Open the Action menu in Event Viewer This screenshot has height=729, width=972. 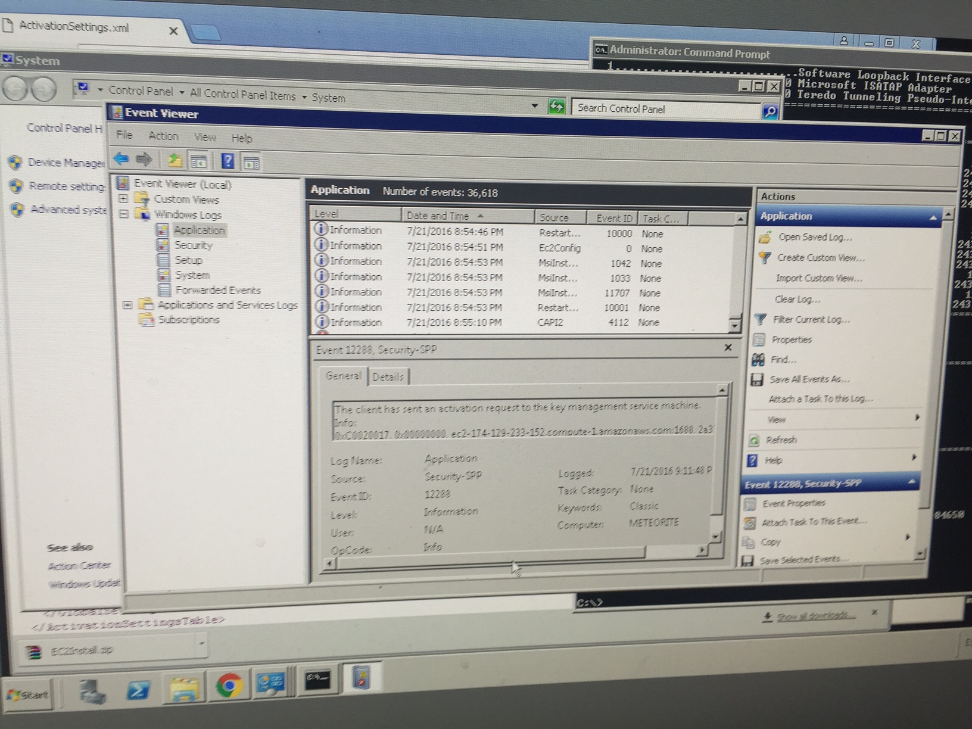pyautogui.click(x=163, y=136)
